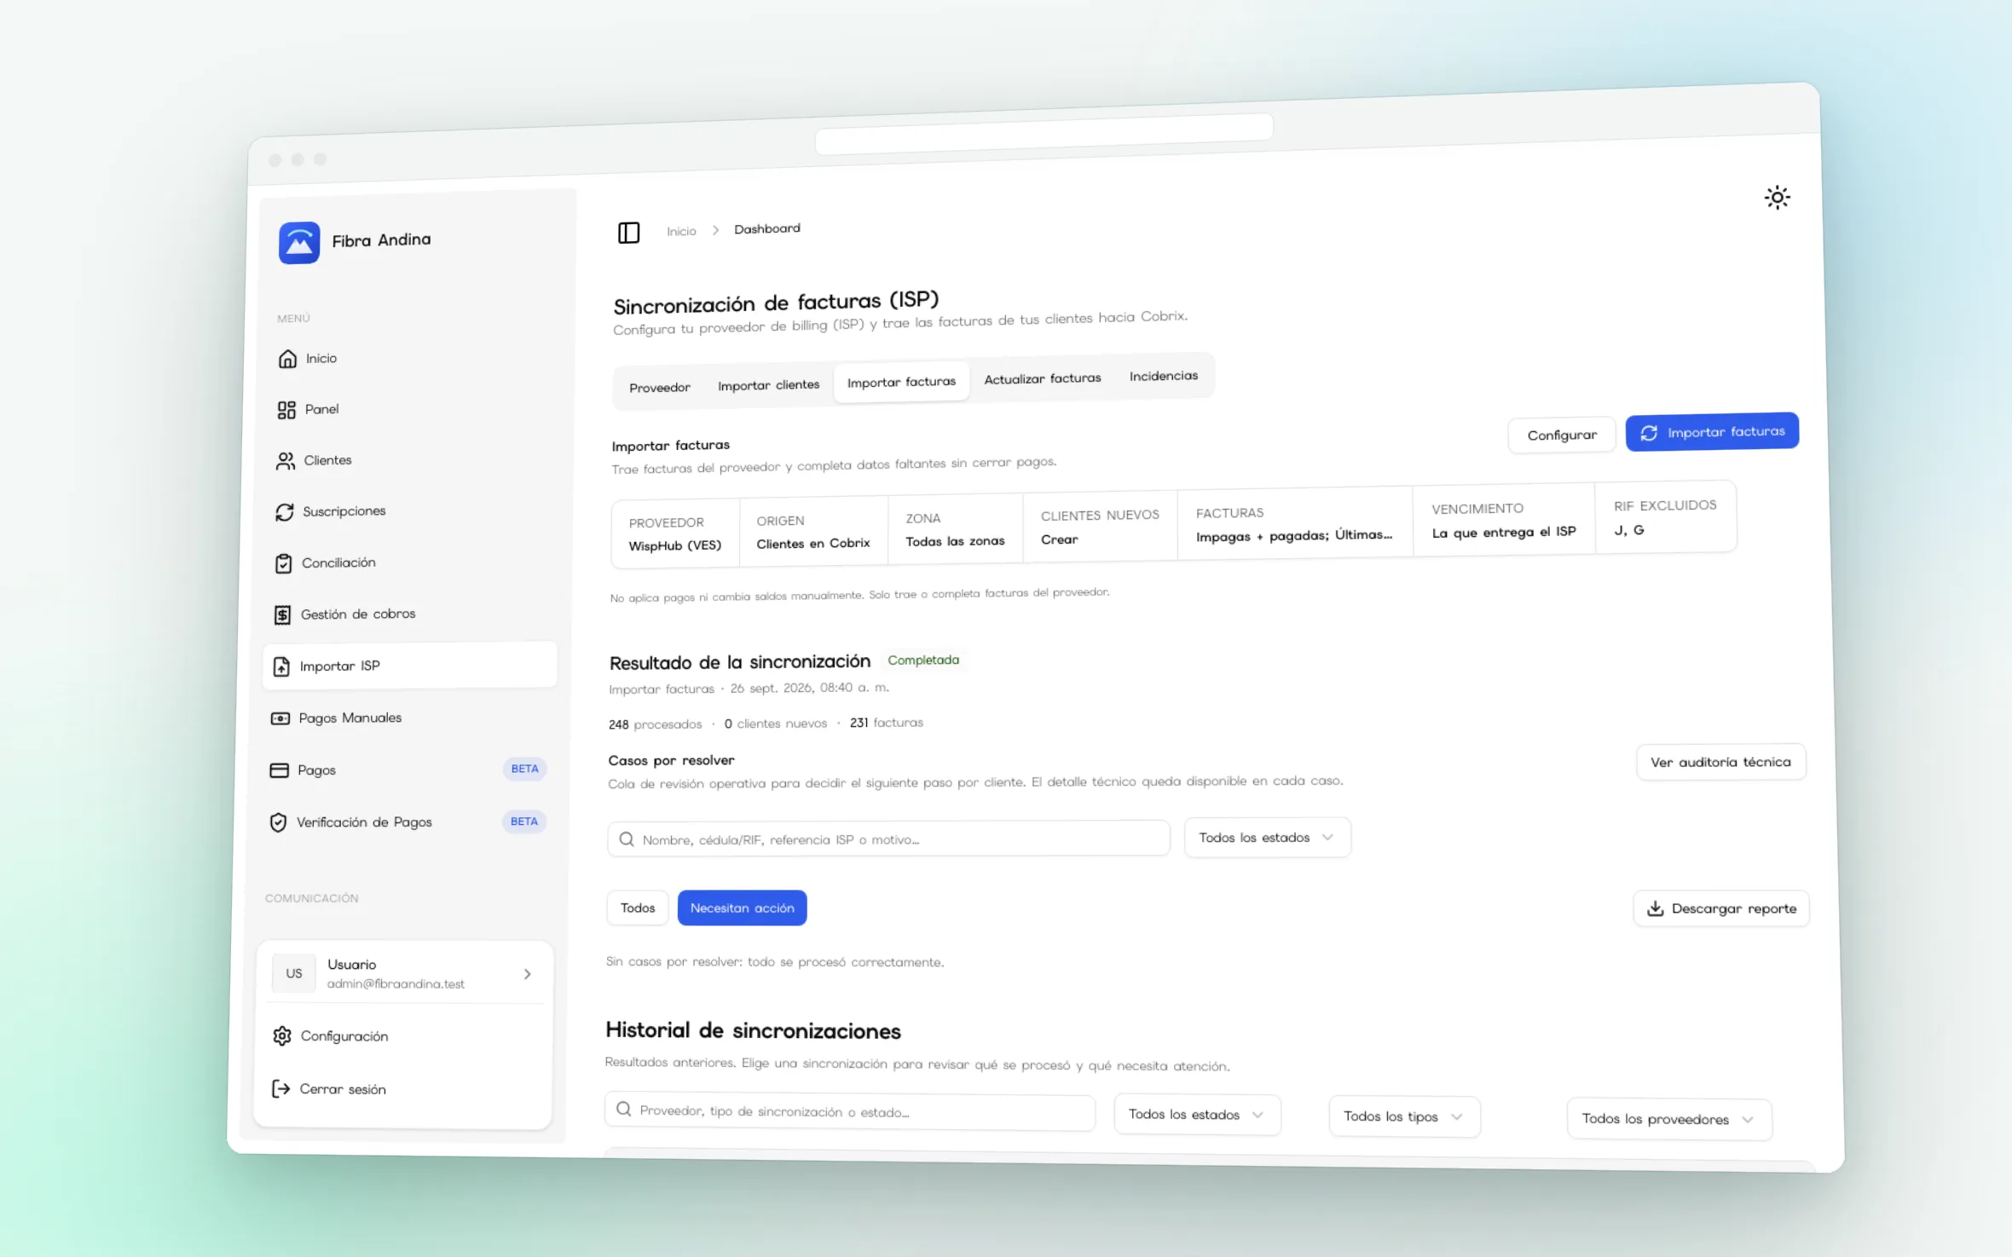Click the refresh icon inside Importar facturas button
Image resolution: width=2012 pixels, height=1257 pixels.
coord(1649,433)
